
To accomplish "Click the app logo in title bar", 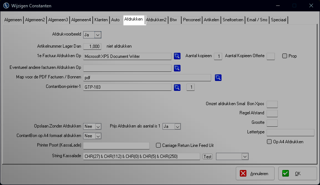I will pos(6,5).
